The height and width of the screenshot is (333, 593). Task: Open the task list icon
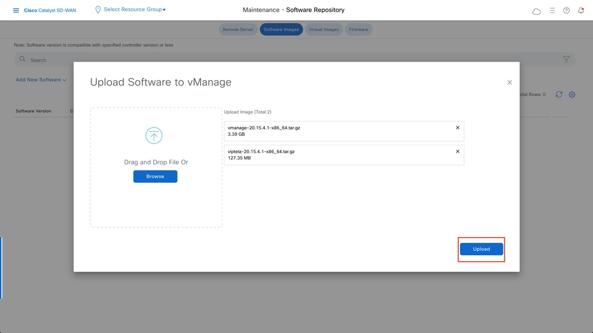[552, 11]
